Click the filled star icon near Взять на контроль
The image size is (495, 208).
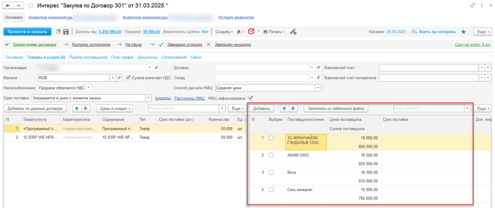pyautogui.click(x=464, y=32)
